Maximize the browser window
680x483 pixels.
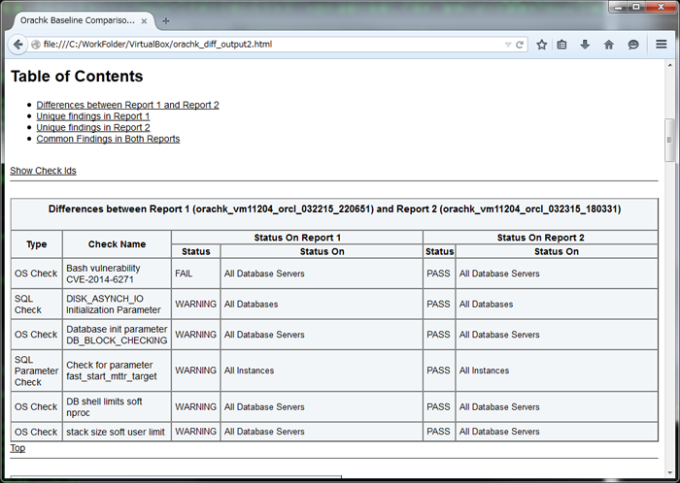636,7
